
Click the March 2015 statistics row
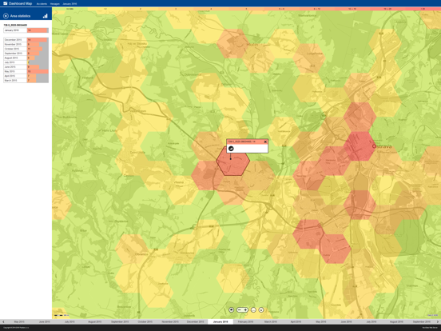coord(26,80)
